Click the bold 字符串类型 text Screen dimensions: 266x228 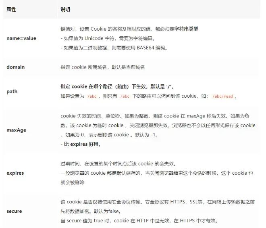click(x=185, y=29)
